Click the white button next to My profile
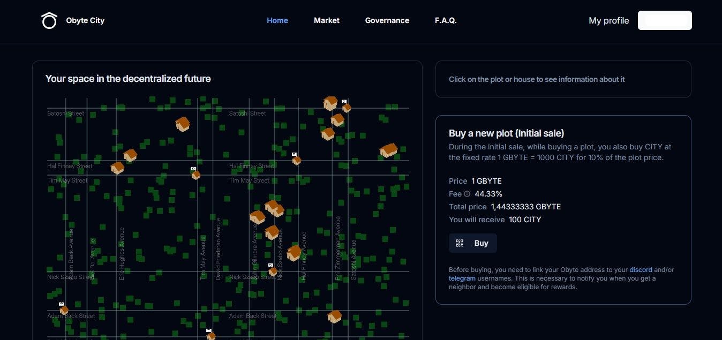This screenshot has height=340, width=722. click(x=665, y=20)
